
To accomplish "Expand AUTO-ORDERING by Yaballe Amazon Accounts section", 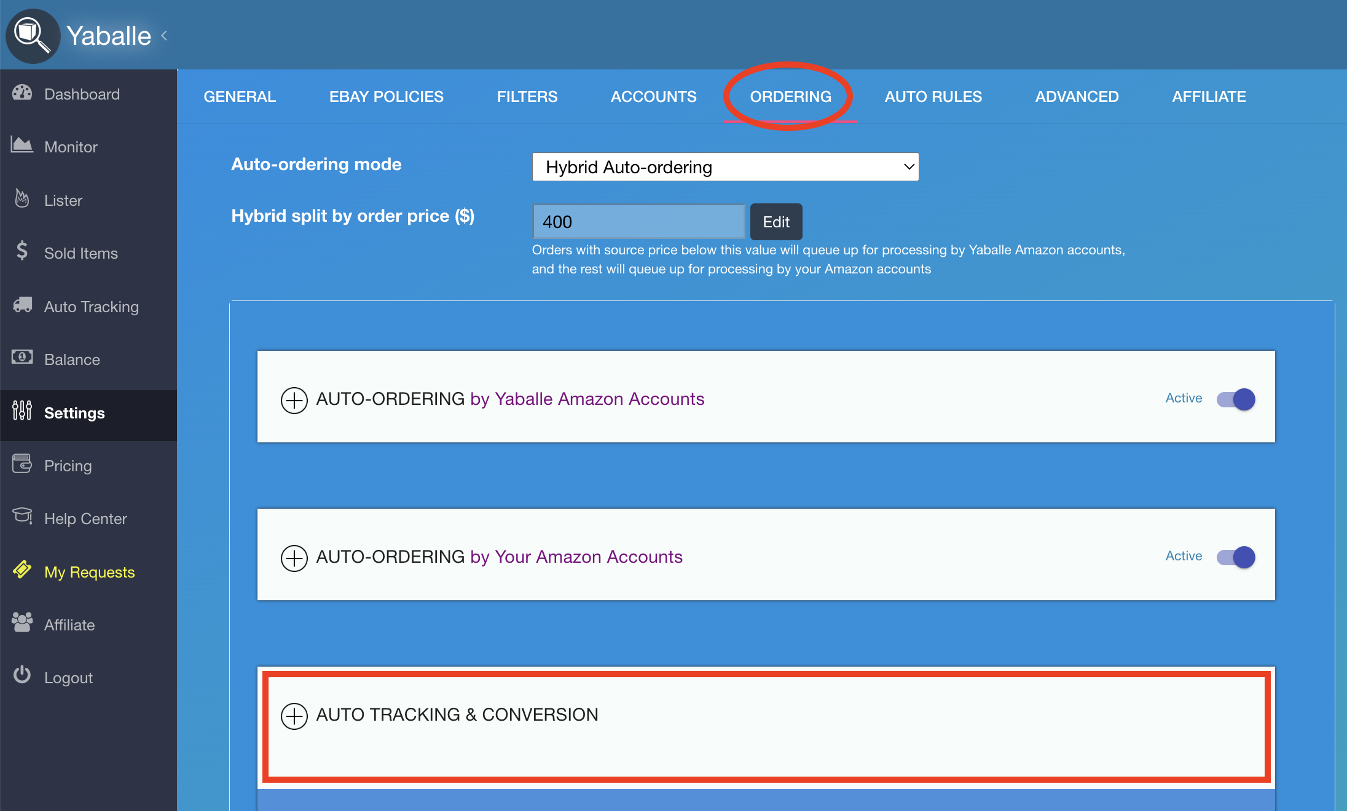I will click(x=294, y=400).
